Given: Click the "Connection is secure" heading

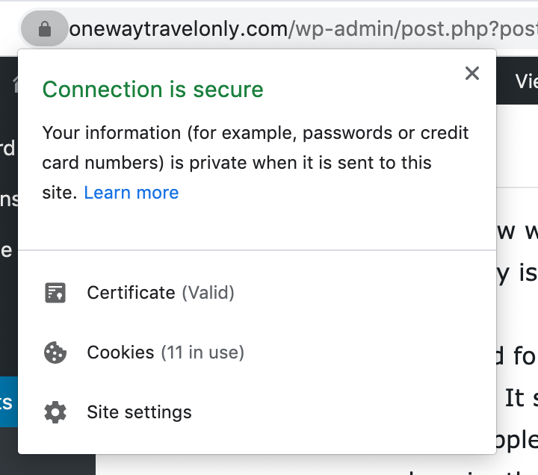Looking at the screenshot, I should pyautogui.click(x=152, y=90).
